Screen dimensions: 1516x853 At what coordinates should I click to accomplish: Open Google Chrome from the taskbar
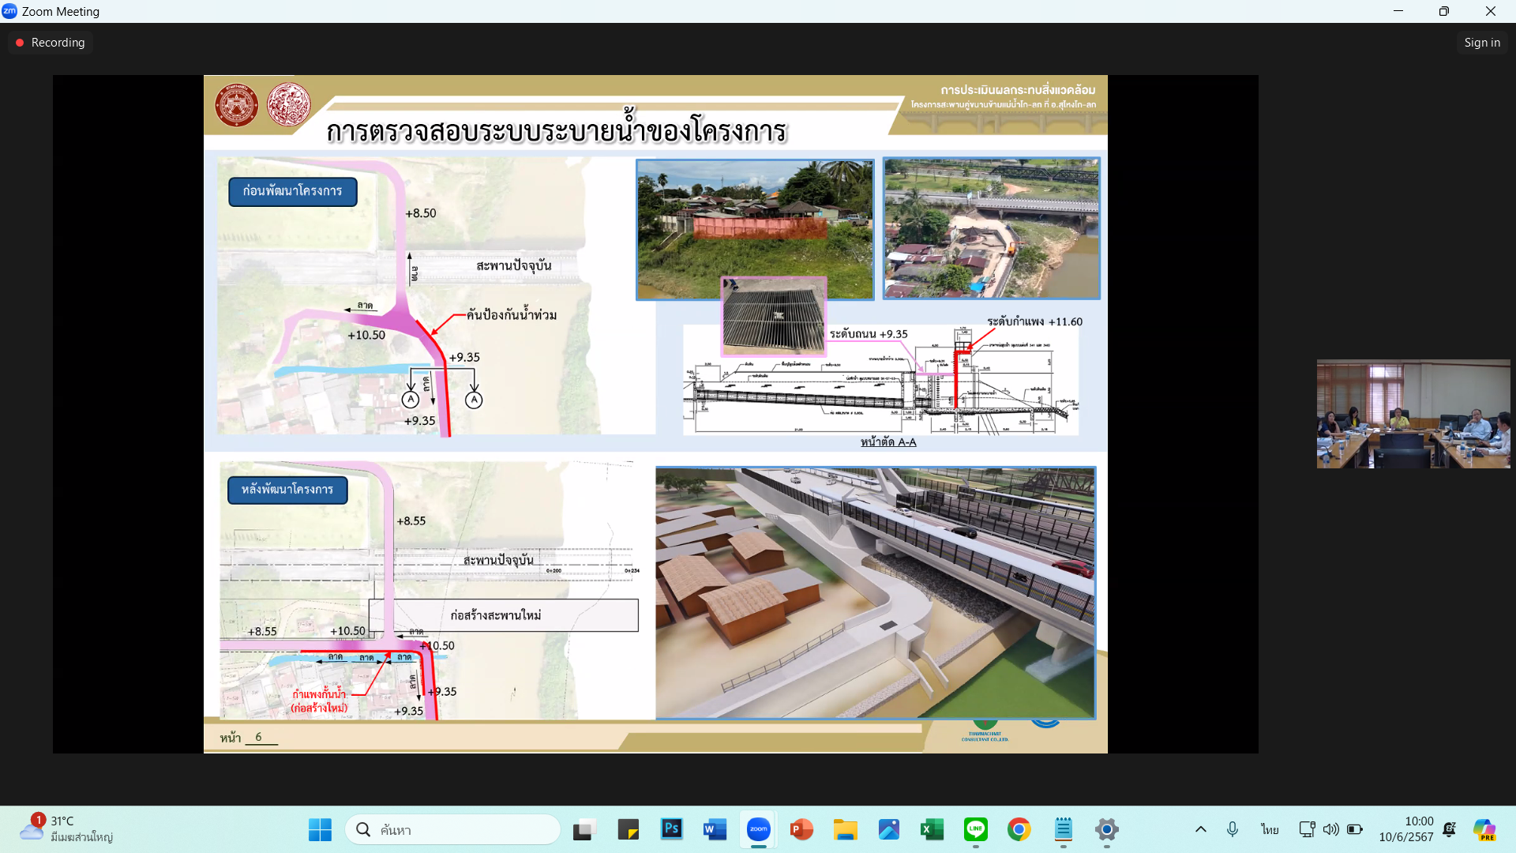click(1019, 829)
